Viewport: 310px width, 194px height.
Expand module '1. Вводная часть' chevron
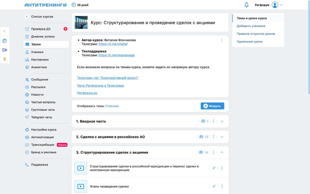point(222,121)
